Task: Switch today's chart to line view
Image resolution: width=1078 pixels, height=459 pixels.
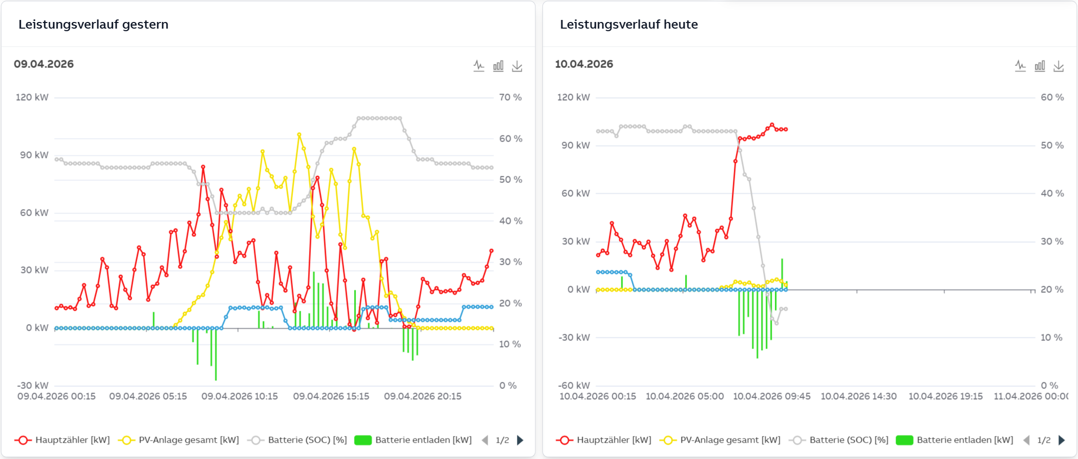Action: pos(1020,66)
